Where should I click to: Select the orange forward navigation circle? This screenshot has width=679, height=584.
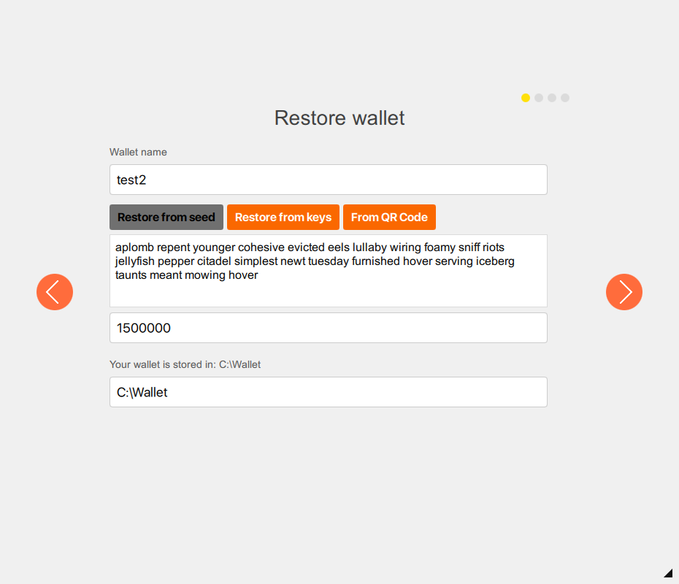624,292
